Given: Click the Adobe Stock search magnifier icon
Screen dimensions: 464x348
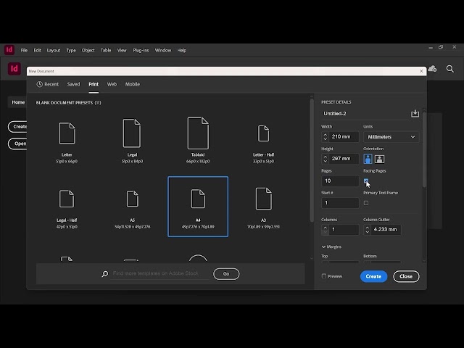Looking at the screenshot, I should (104, 274).
